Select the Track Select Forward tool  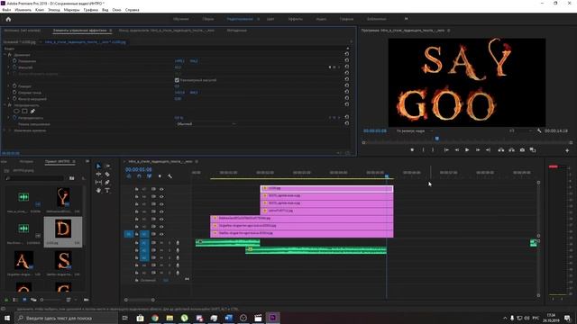coord(107,166)
